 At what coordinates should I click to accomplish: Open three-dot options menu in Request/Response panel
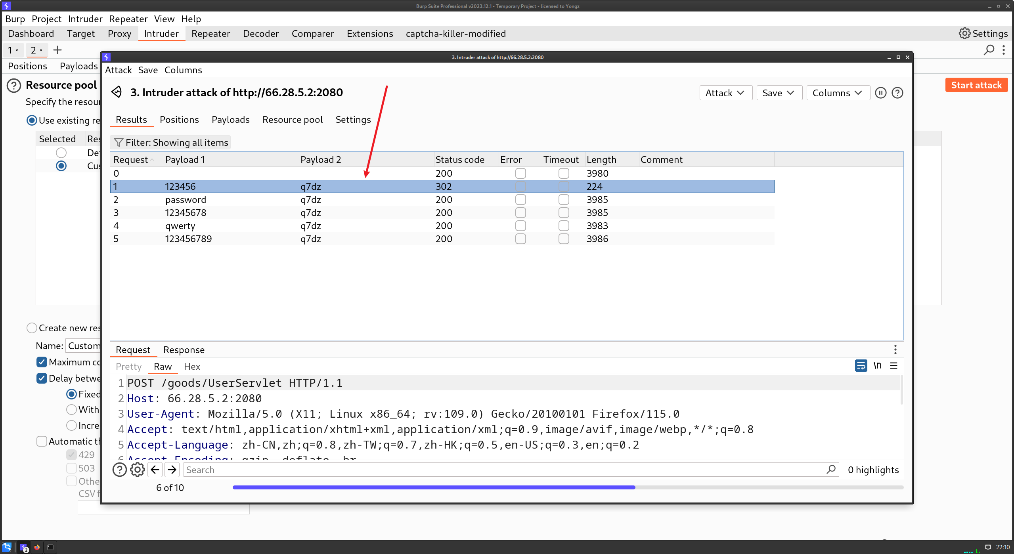coord(895,350)
